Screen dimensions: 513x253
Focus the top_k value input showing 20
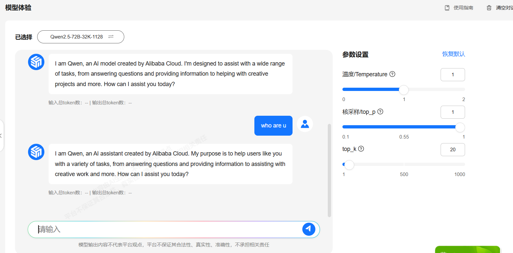click(x=452, y=150)
